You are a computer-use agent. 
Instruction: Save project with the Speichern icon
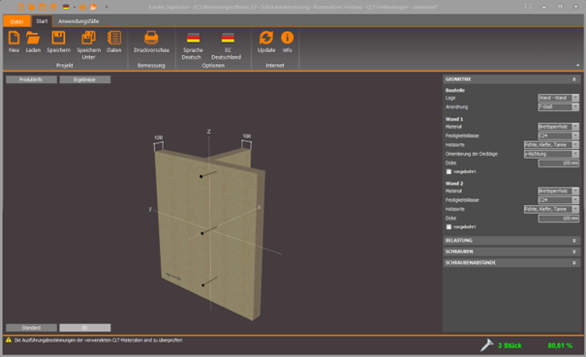(x=58, y=38)
